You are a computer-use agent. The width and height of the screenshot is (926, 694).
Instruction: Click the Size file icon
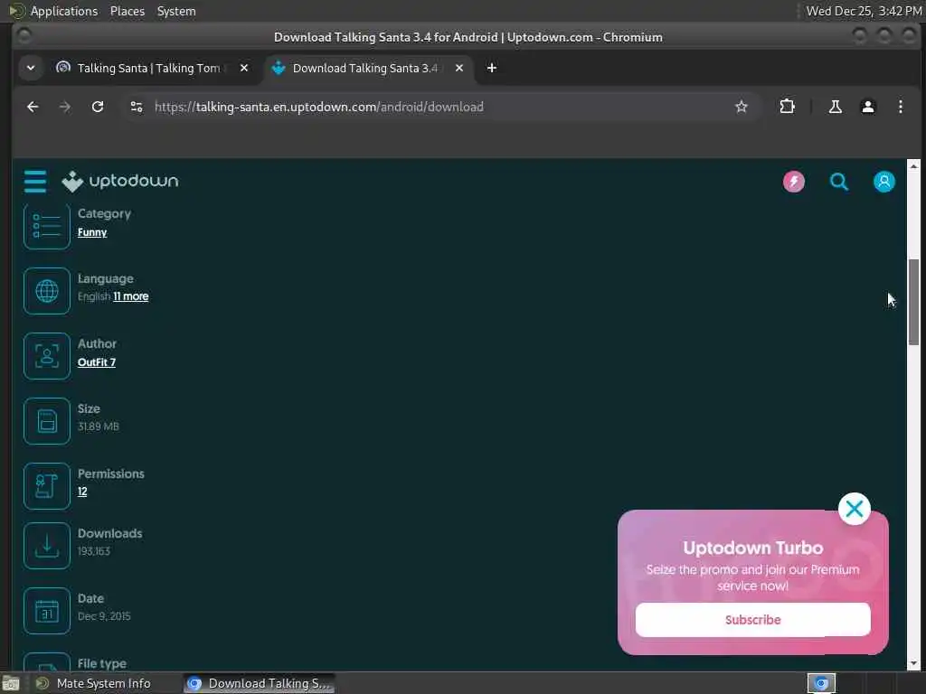[x=47, y=421]
